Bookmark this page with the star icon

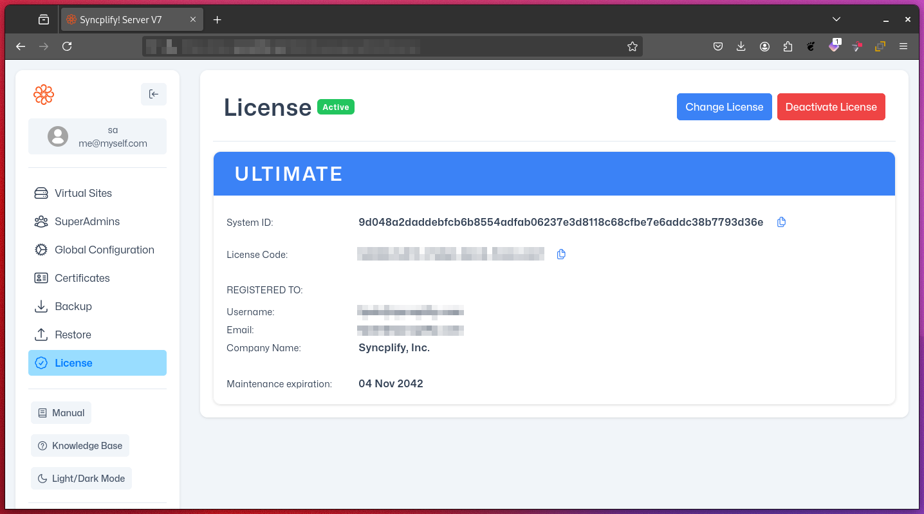pyautogui.click(x=632, y=46)
